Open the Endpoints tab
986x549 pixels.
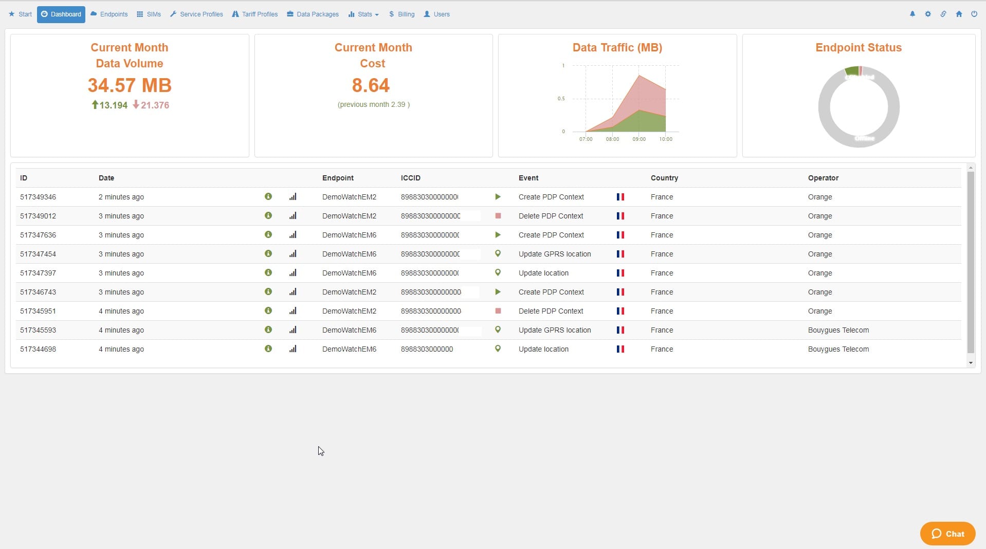coord(109,14)
